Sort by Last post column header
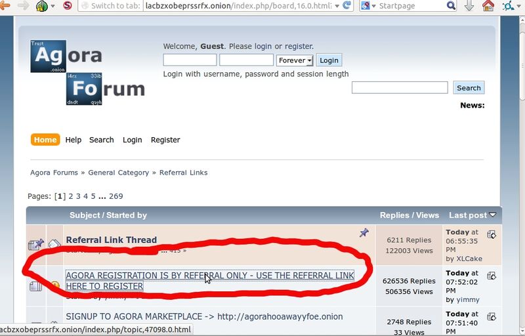 (467, 215)
